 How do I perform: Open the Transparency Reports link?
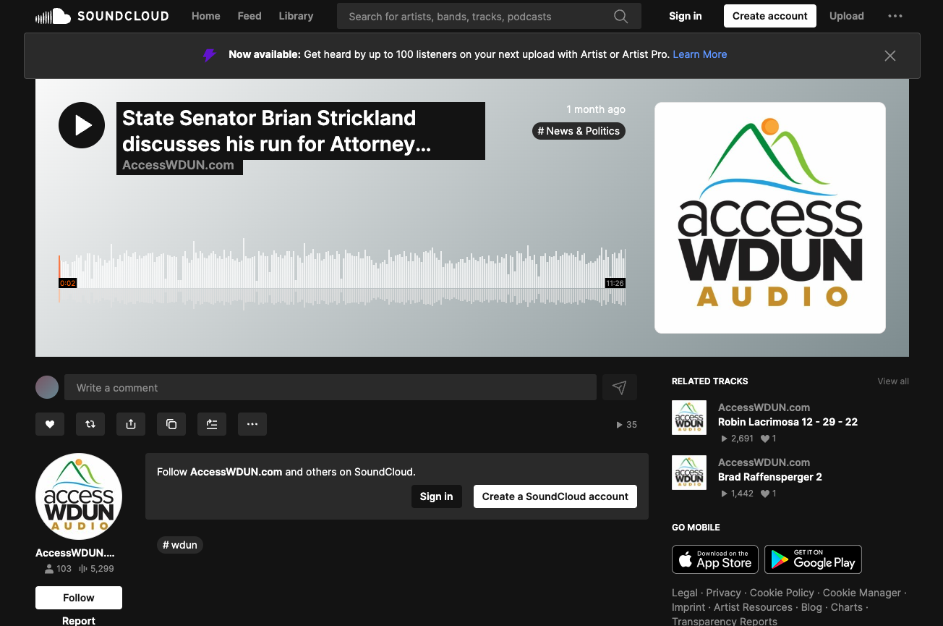725,622
